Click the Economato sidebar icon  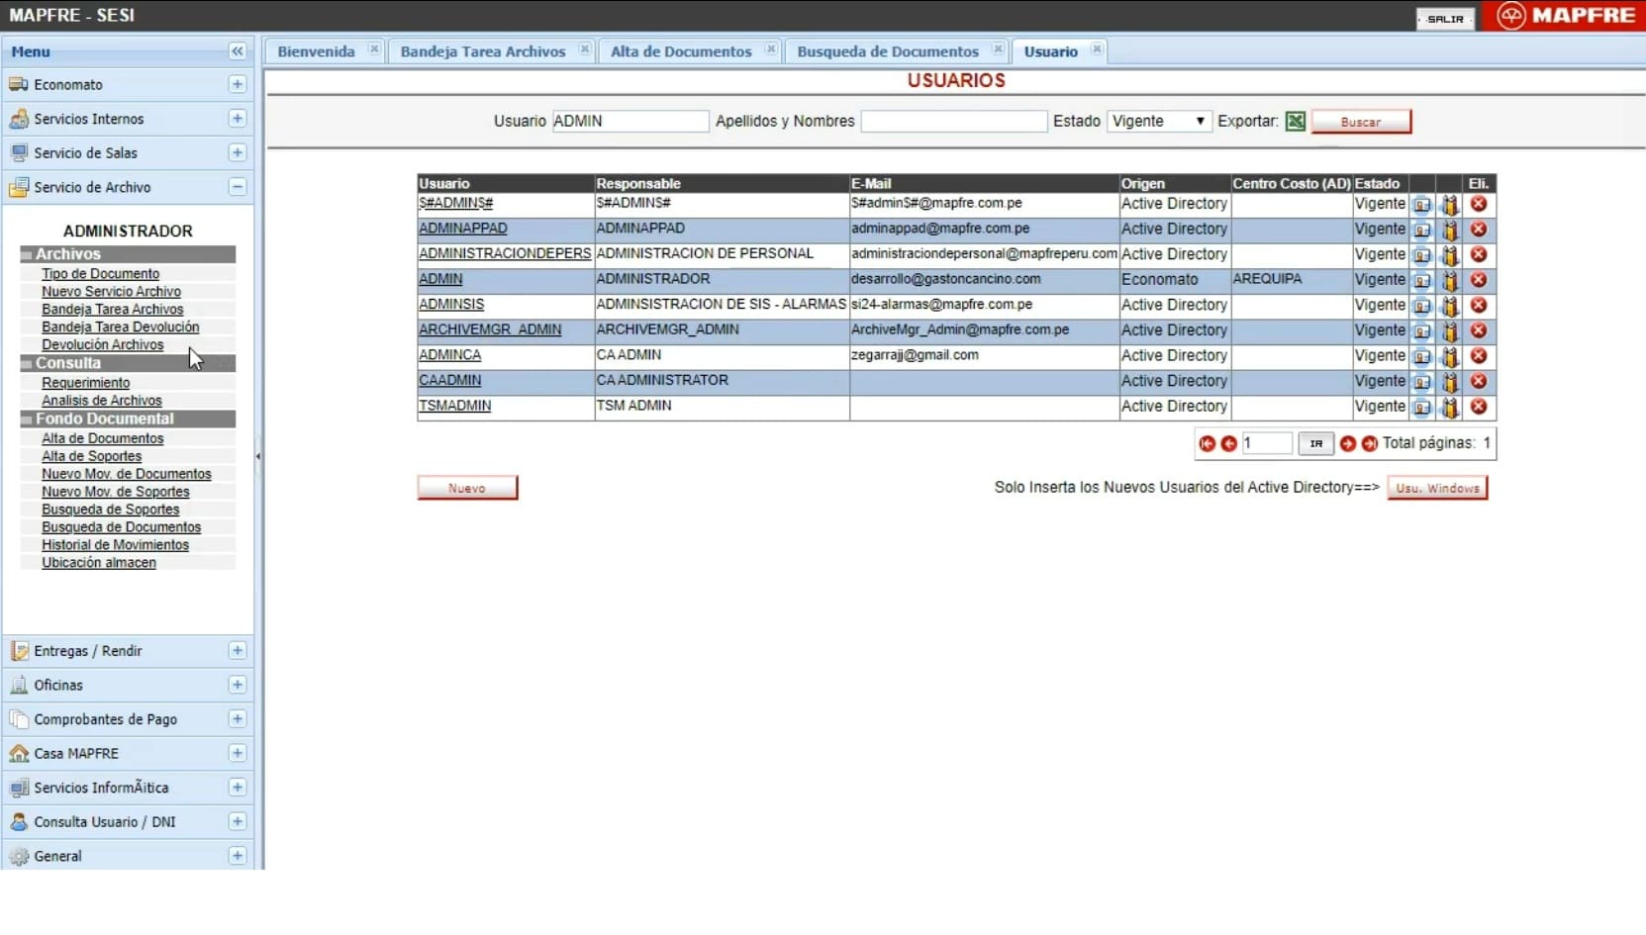click(x=17, y=85)
